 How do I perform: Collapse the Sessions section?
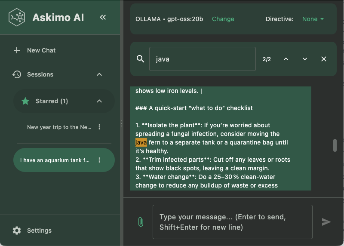[x=99, y=74]
